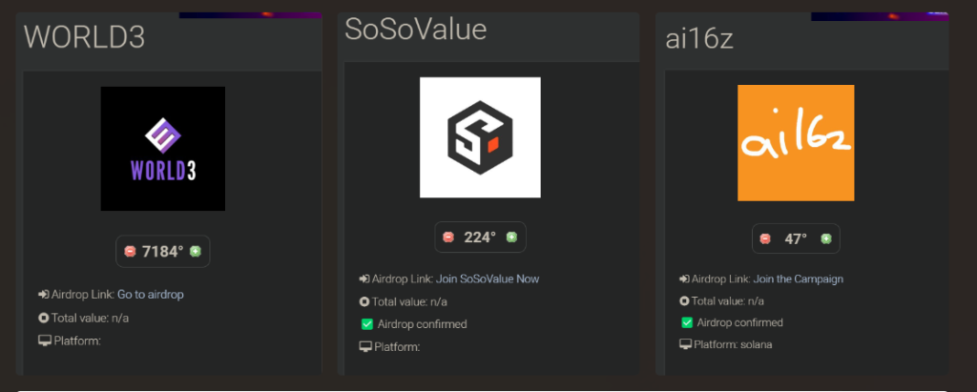
Task: Click the platform monitor icon on ai16z
Action: point(685,344)
